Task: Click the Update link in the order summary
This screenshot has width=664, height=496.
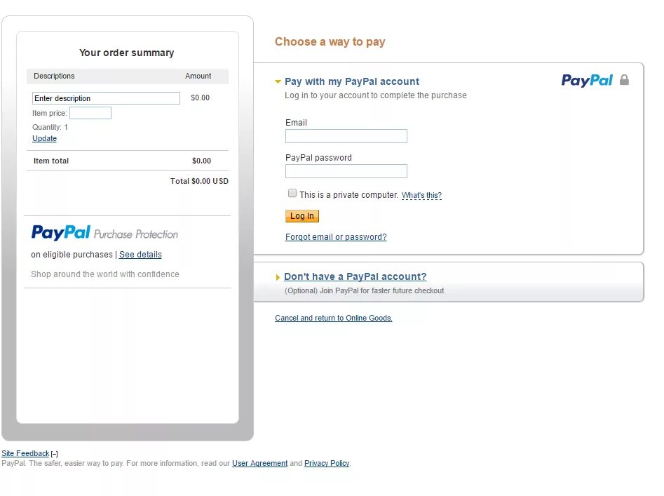Action: coord(44,139)
